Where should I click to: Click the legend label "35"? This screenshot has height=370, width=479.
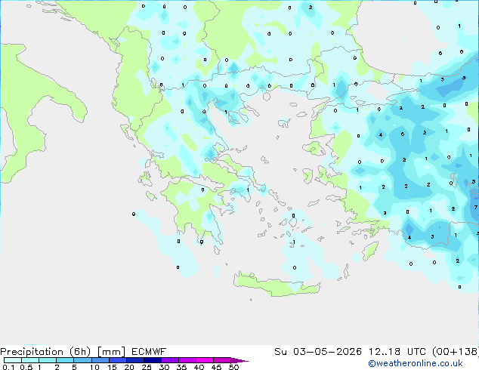tap(181, 367)
